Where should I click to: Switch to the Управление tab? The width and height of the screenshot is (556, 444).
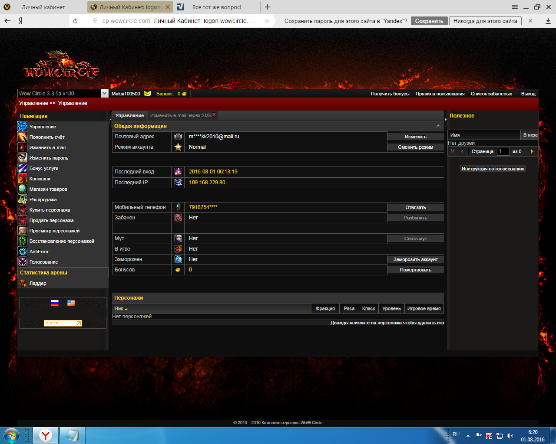(129, 115)
